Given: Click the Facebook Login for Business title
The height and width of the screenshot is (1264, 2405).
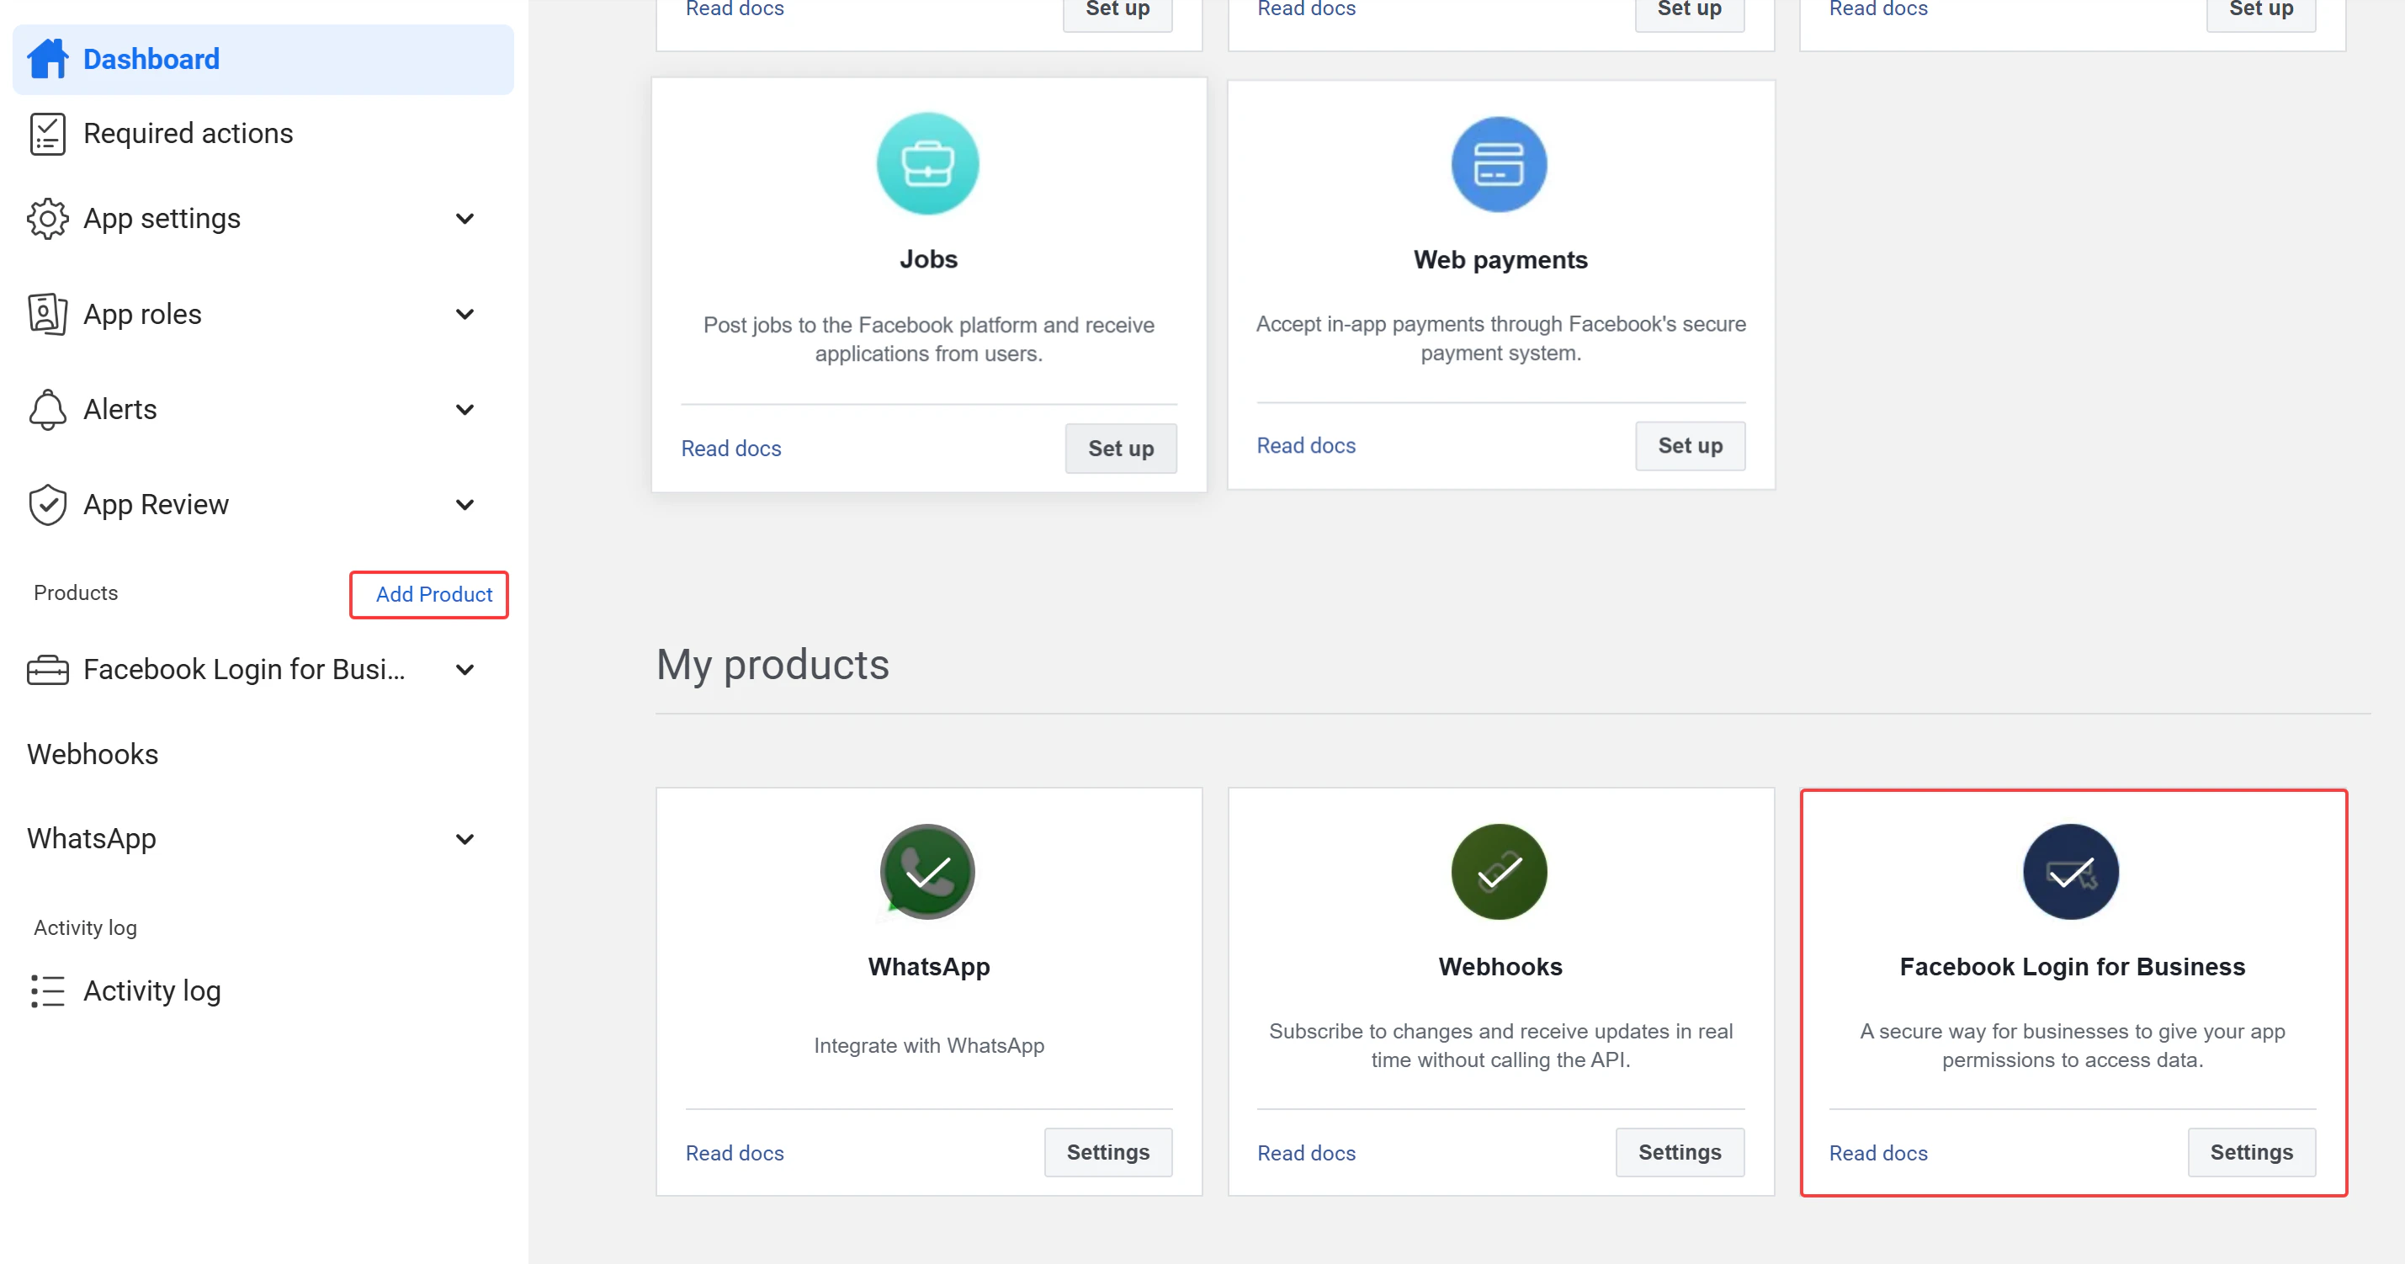Looking at the screenshot, I should point(2072,966).
